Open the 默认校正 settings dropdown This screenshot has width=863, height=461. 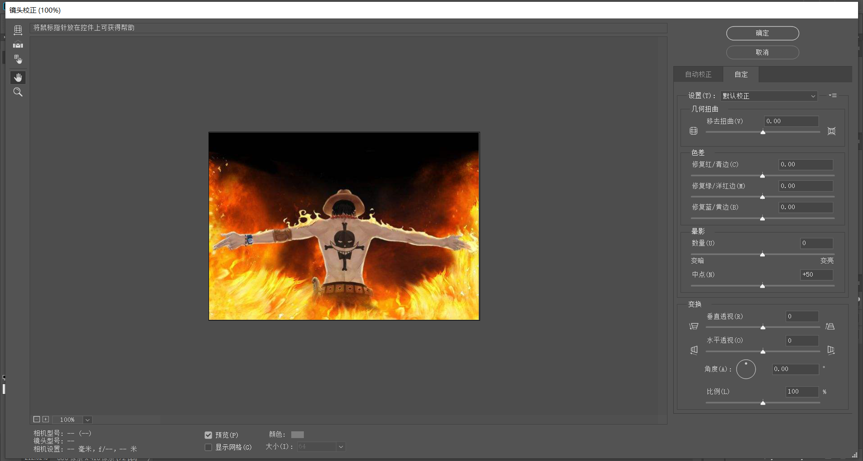(769, 96)
